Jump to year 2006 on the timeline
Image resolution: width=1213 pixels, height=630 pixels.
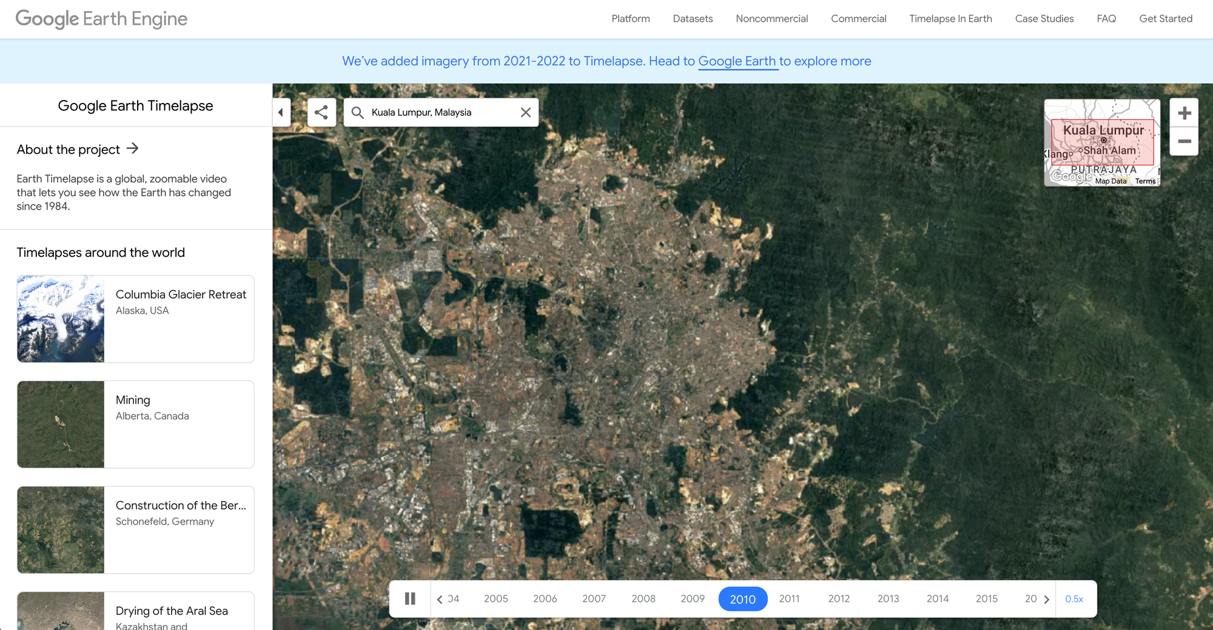[x=545, y=598]
